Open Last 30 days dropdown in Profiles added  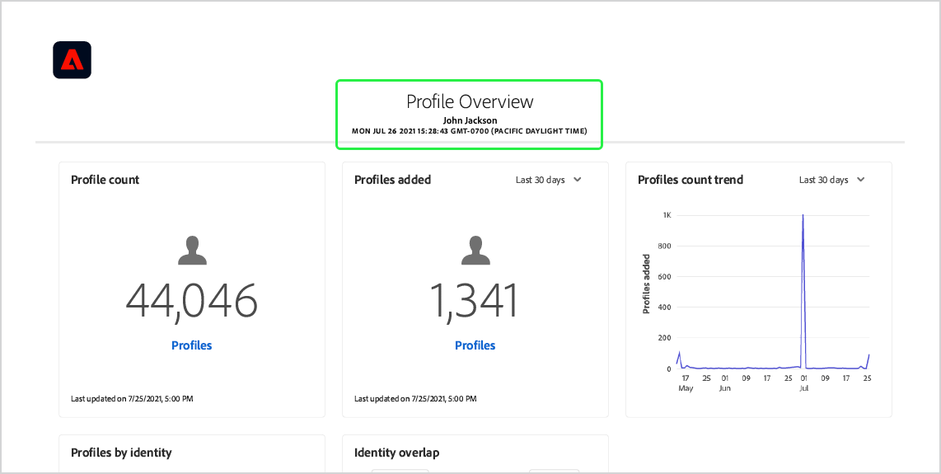[548, 180]
